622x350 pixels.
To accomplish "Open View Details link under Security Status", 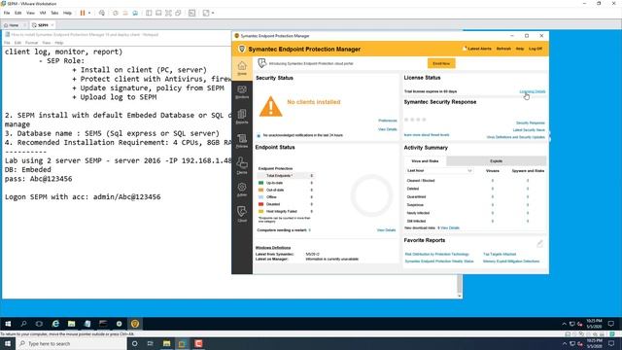I will [387, 129].
